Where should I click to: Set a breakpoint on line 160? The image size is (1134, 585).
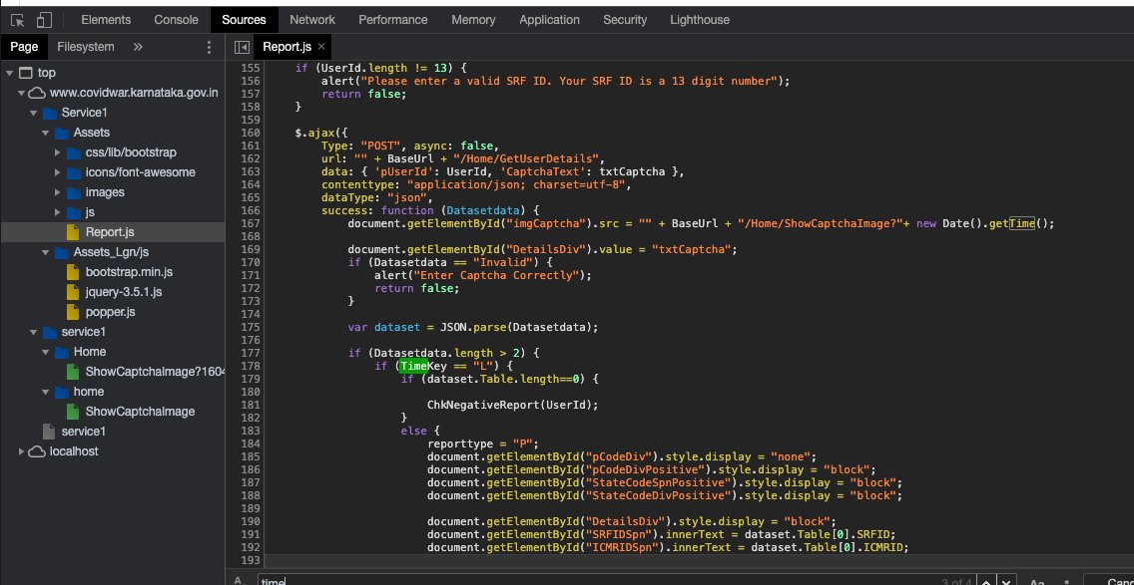[251, 133]
